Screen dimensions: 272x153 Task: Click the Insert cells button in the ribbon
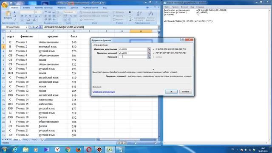(119, 12)
